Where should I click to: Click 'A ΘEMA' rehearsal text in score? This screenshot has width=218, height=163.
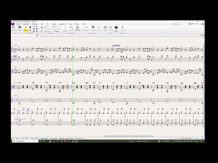pos(116,46)
